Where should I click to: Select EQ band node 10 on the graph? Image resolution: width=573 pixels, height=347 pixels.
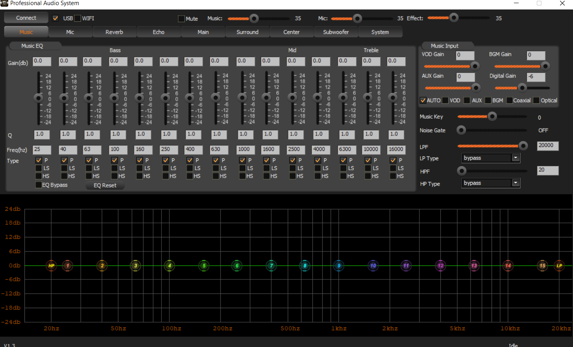[373, 266]
